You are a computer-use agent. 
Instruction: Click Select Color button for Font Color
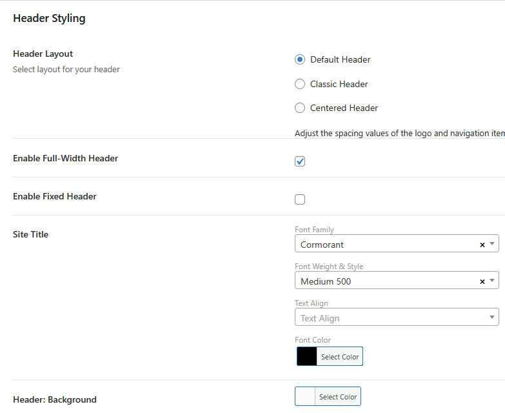[x=339, y=357]
